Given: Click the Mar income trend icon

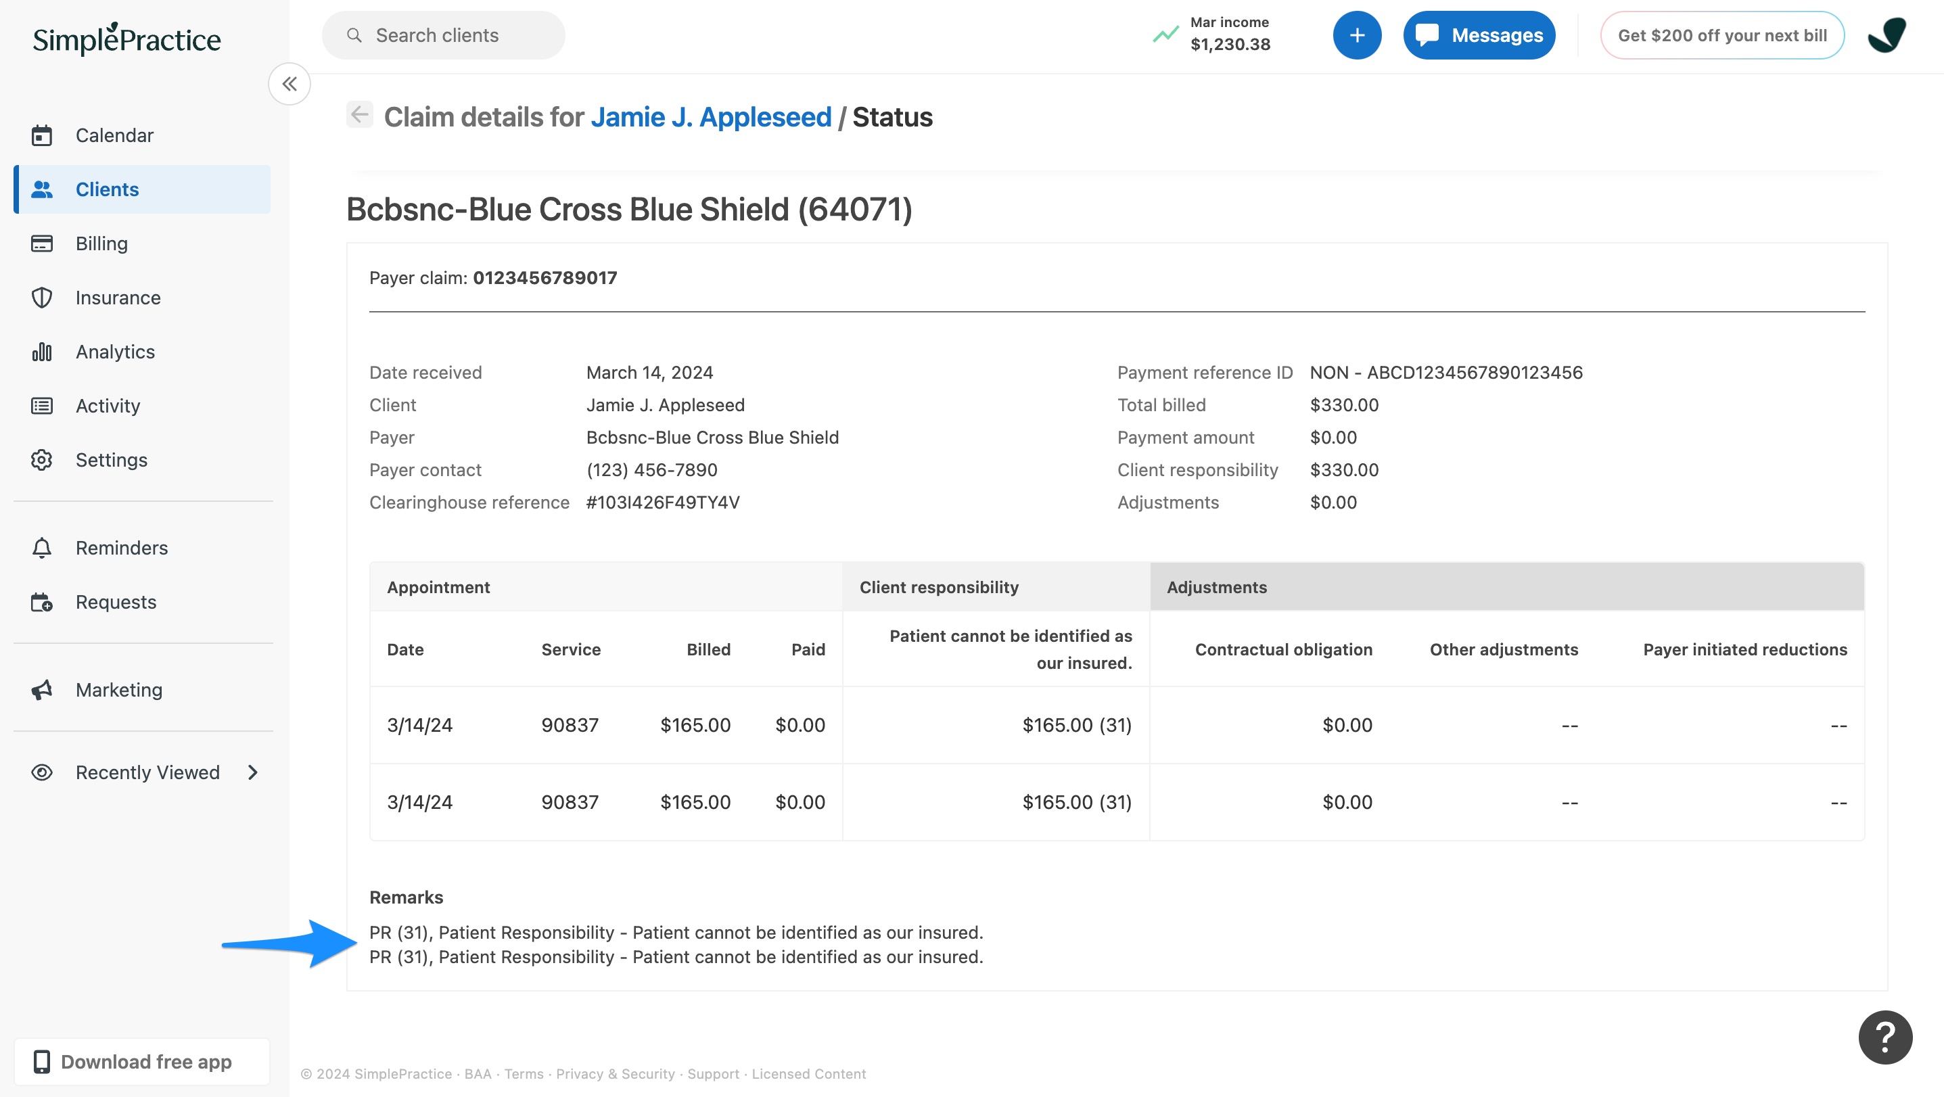Looking at the screenshot, I should [x=1165, y=34].
